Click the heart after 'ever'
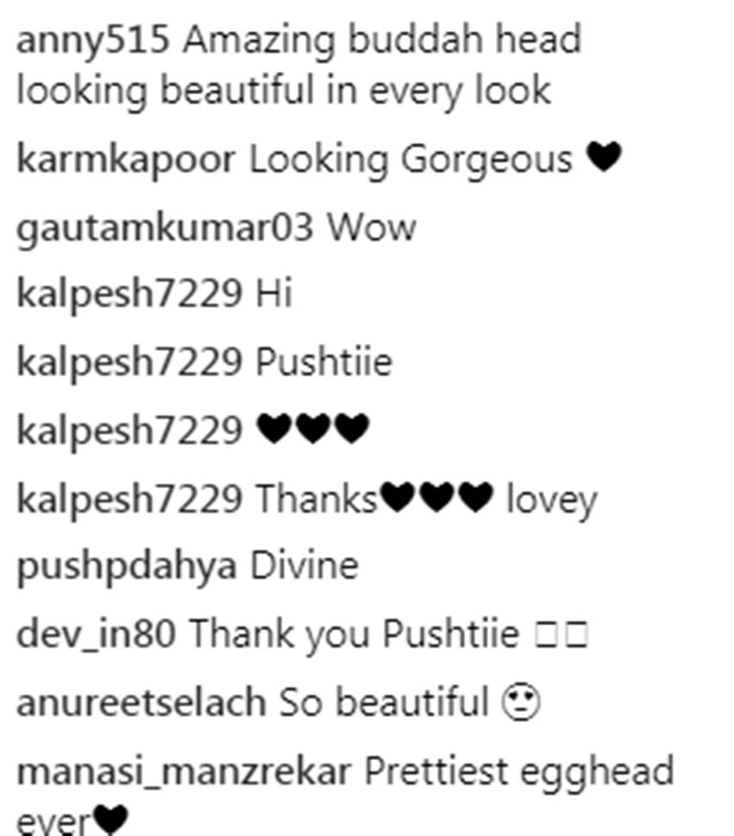This screenshot has height=836, width=734. click(x=111, y=820)
